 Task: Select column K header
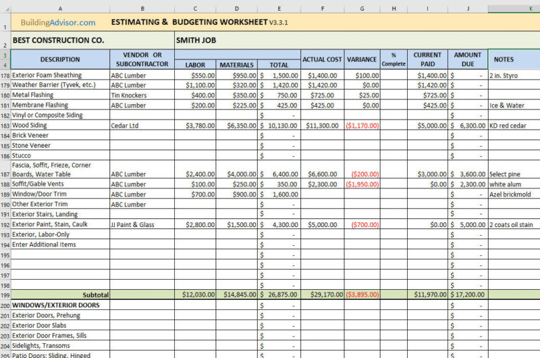[x=514, y=9]
